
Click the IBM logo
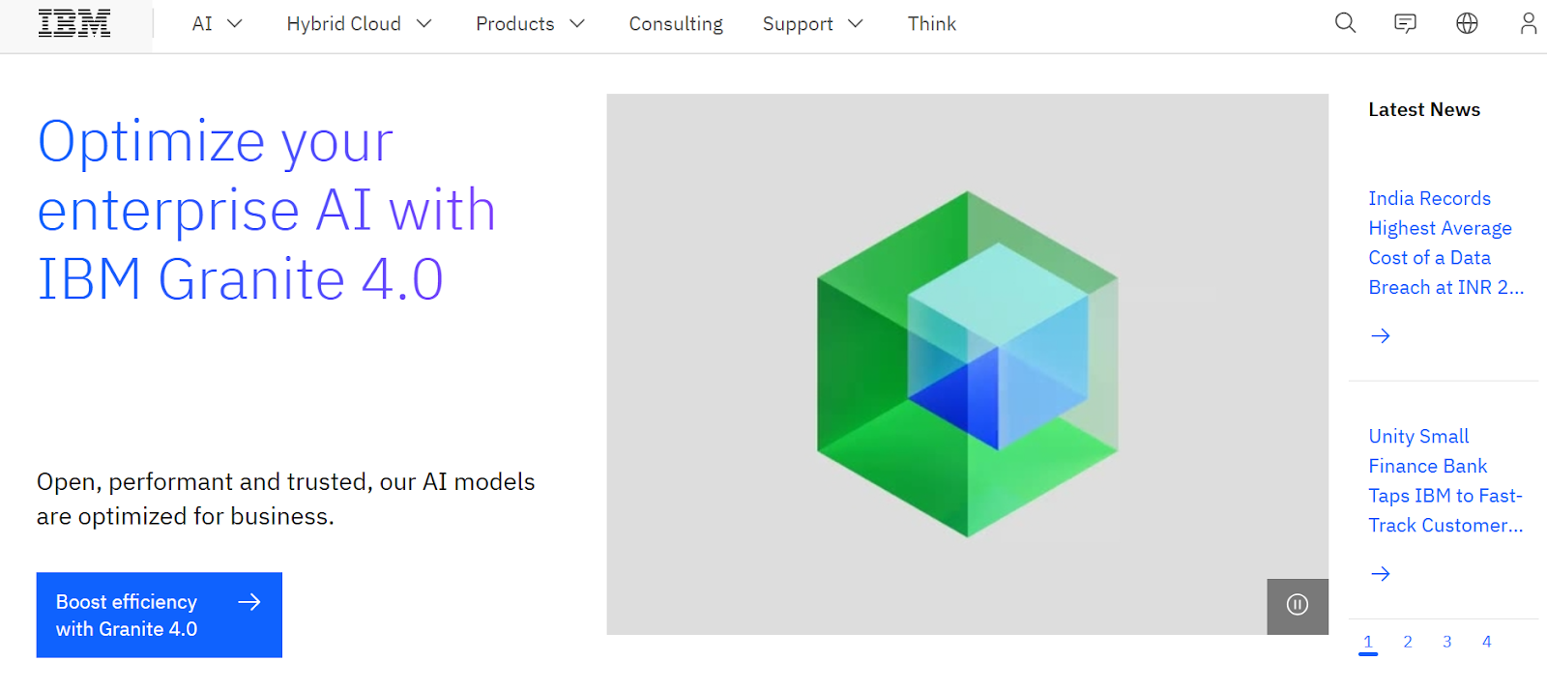coord(74,24)
